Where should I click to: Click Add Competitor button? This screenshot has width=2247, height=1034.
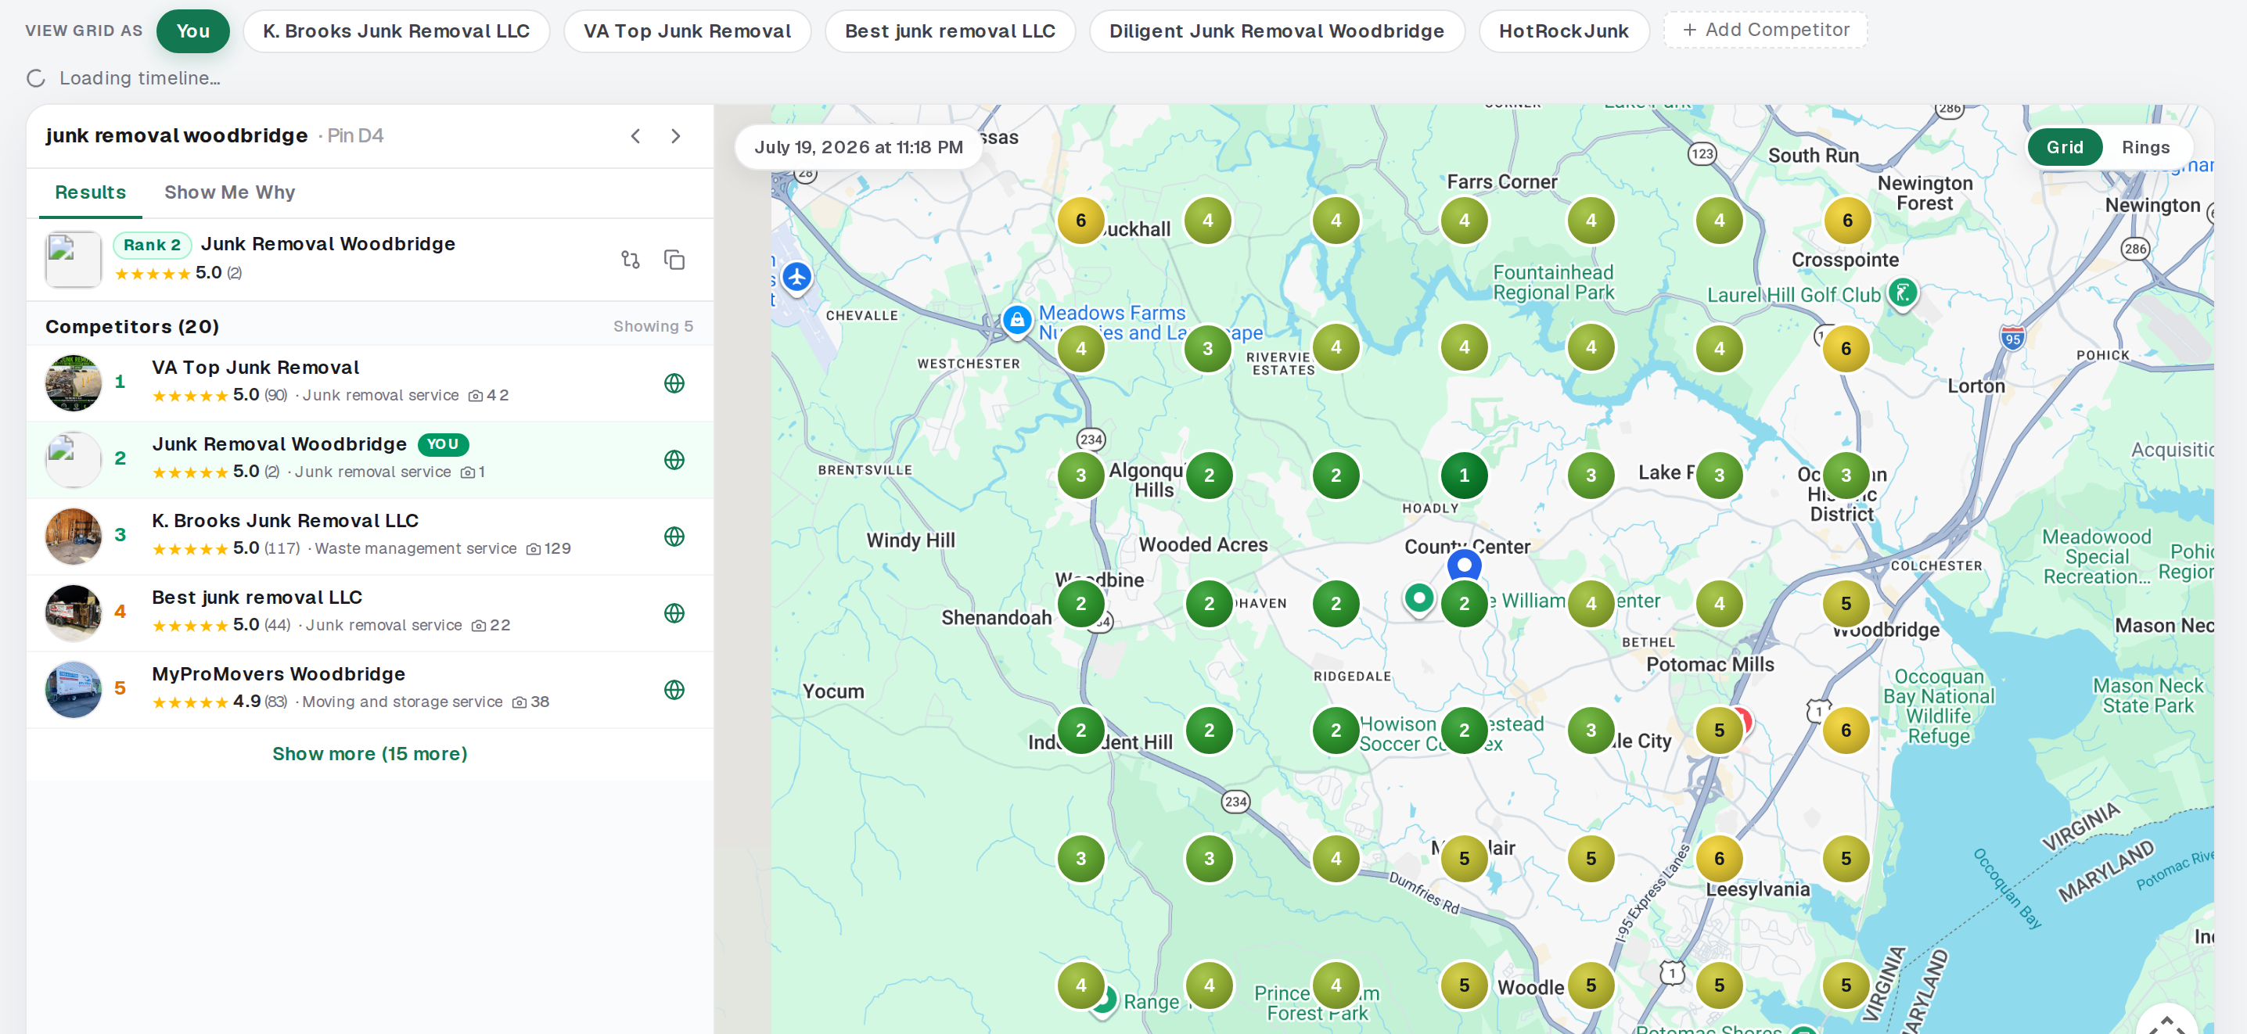pos(1766,30)
